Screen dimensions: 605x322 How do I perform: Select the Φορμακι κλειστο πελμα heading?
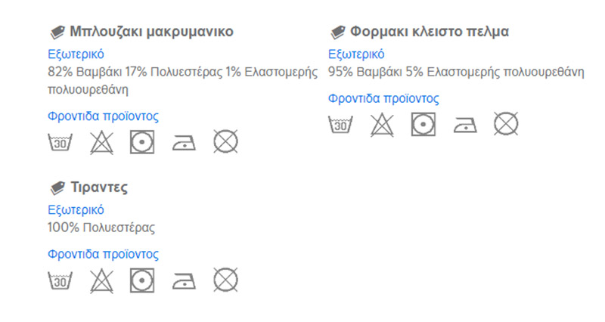(429, 32)
